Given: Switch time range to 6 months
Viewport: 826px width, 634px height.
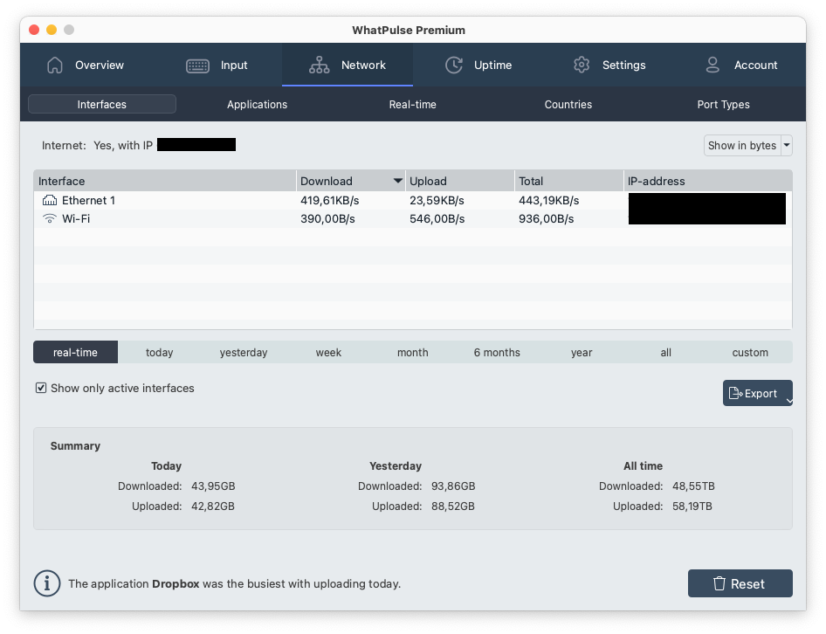Looking at the screenshot, I should 497,353.
